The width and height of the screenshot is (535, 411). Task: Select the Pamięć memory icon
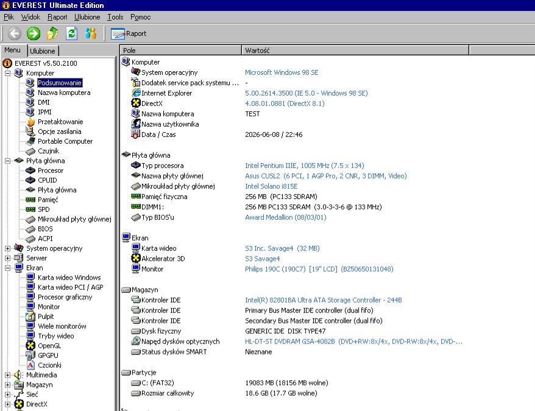coord(30,200)
